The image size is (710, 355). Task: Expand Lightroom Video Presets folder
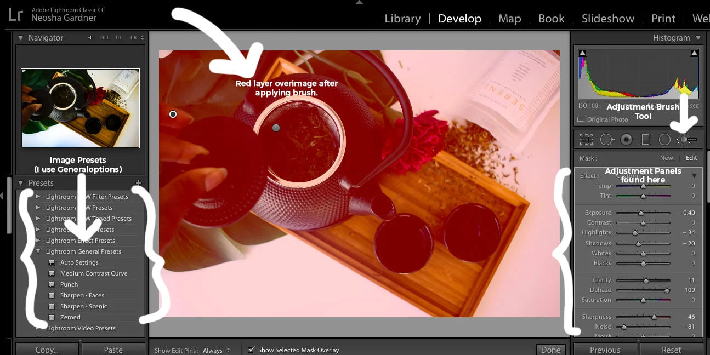coord(38,328)
